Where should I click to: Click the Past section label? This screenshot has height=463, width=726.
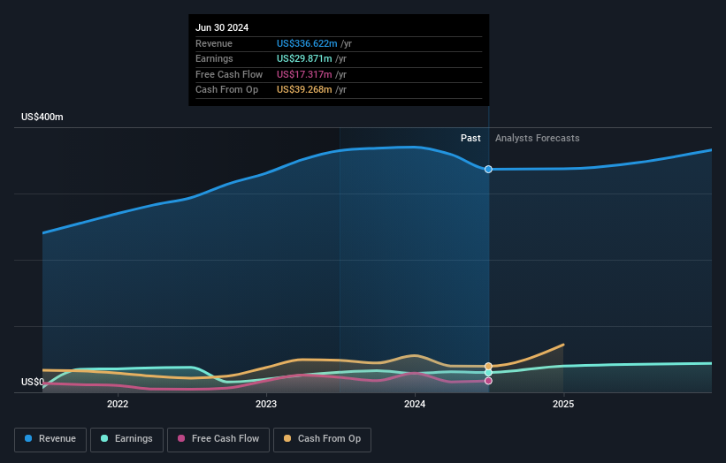click(x=470, y=139)
